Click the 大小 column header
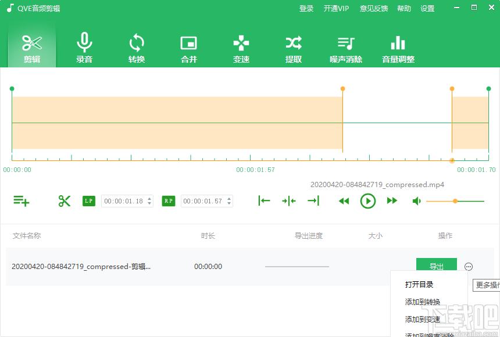The width and height of the screenshot is (500, 337). click(x=376, y=236)
